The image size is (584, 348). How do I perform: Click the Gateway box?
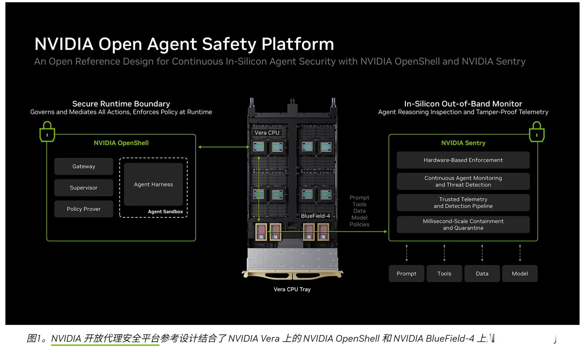(x=84, y=166)
